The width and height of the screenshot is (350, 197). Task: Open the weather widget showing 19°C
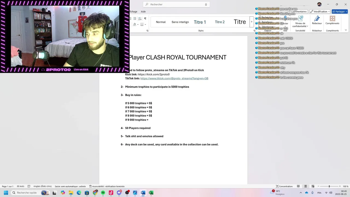pyautogui.click(x=277, y=193)
